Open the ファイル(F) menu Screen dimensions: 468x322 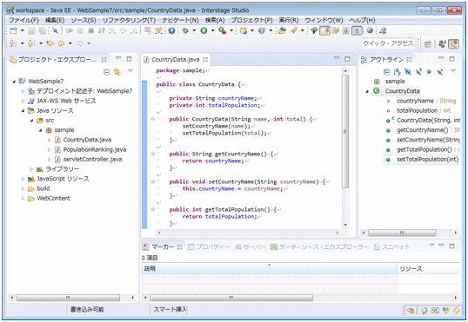pos(23,20)
